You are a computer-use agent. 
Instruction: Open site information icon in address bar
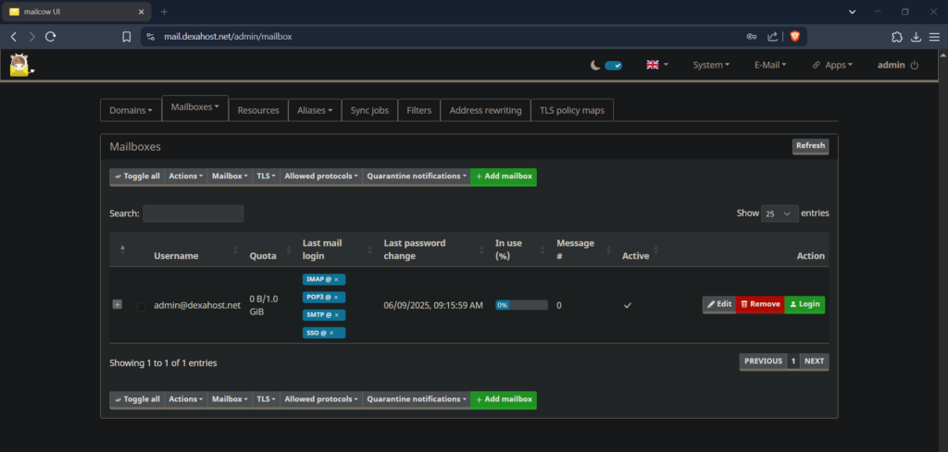click(x=151, y=37)
